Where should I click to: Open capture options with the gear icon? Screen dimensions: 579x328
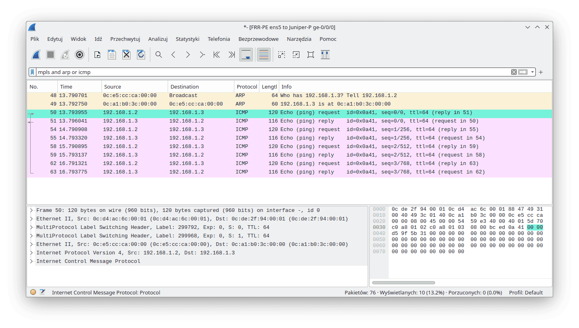[x=80, y=55]
